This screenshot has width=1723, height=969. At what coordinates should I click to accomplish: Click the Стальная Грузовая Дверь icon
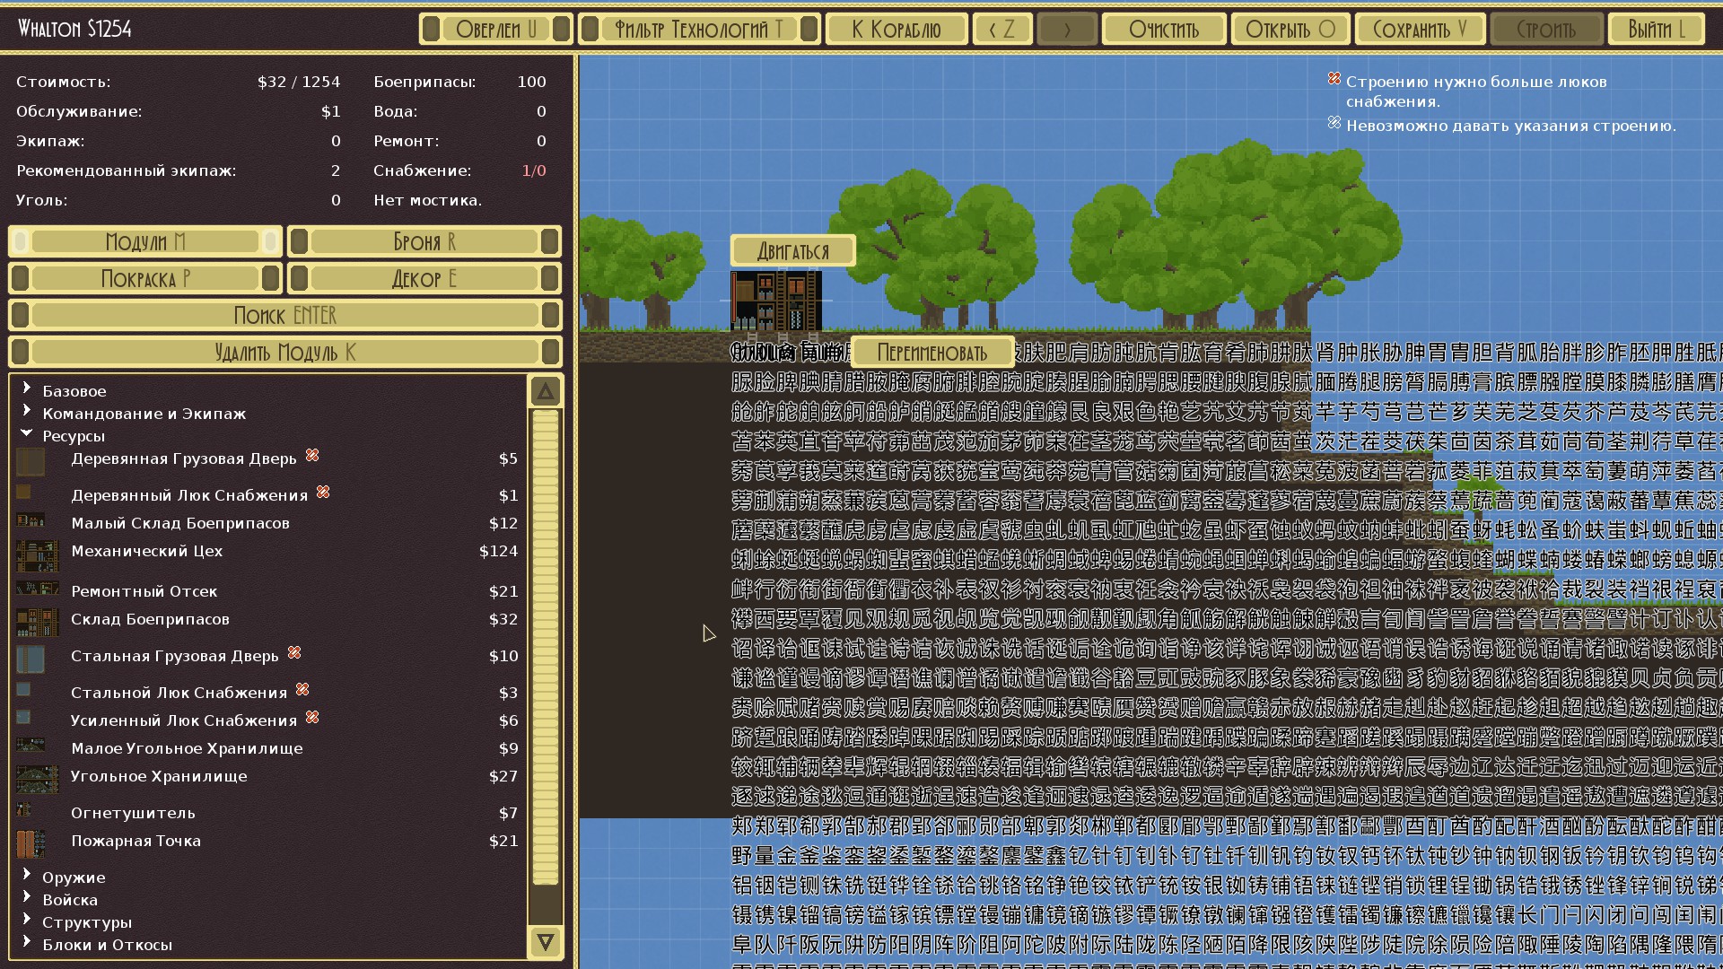point(31,659)
